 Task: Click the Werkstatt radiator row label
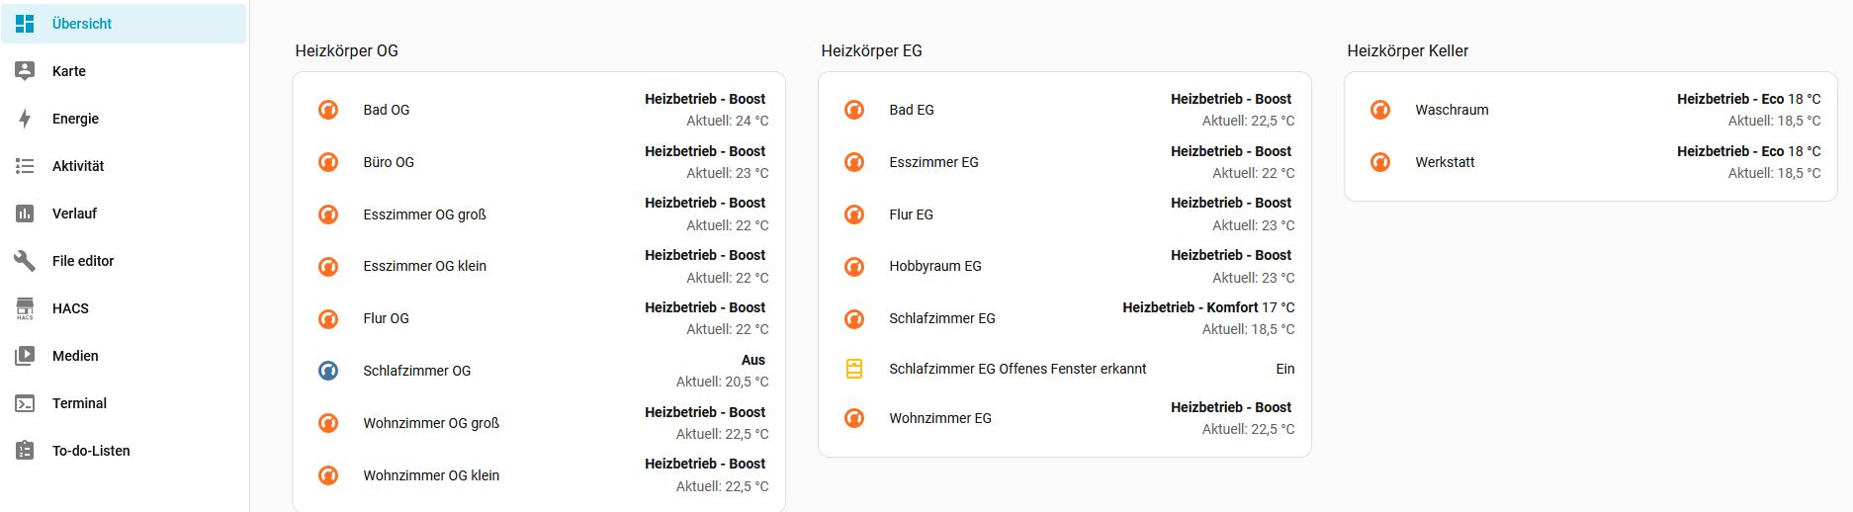(1445, 162)
